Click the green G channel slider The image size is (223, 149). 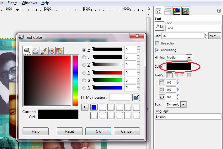click(x=107, y=80)
